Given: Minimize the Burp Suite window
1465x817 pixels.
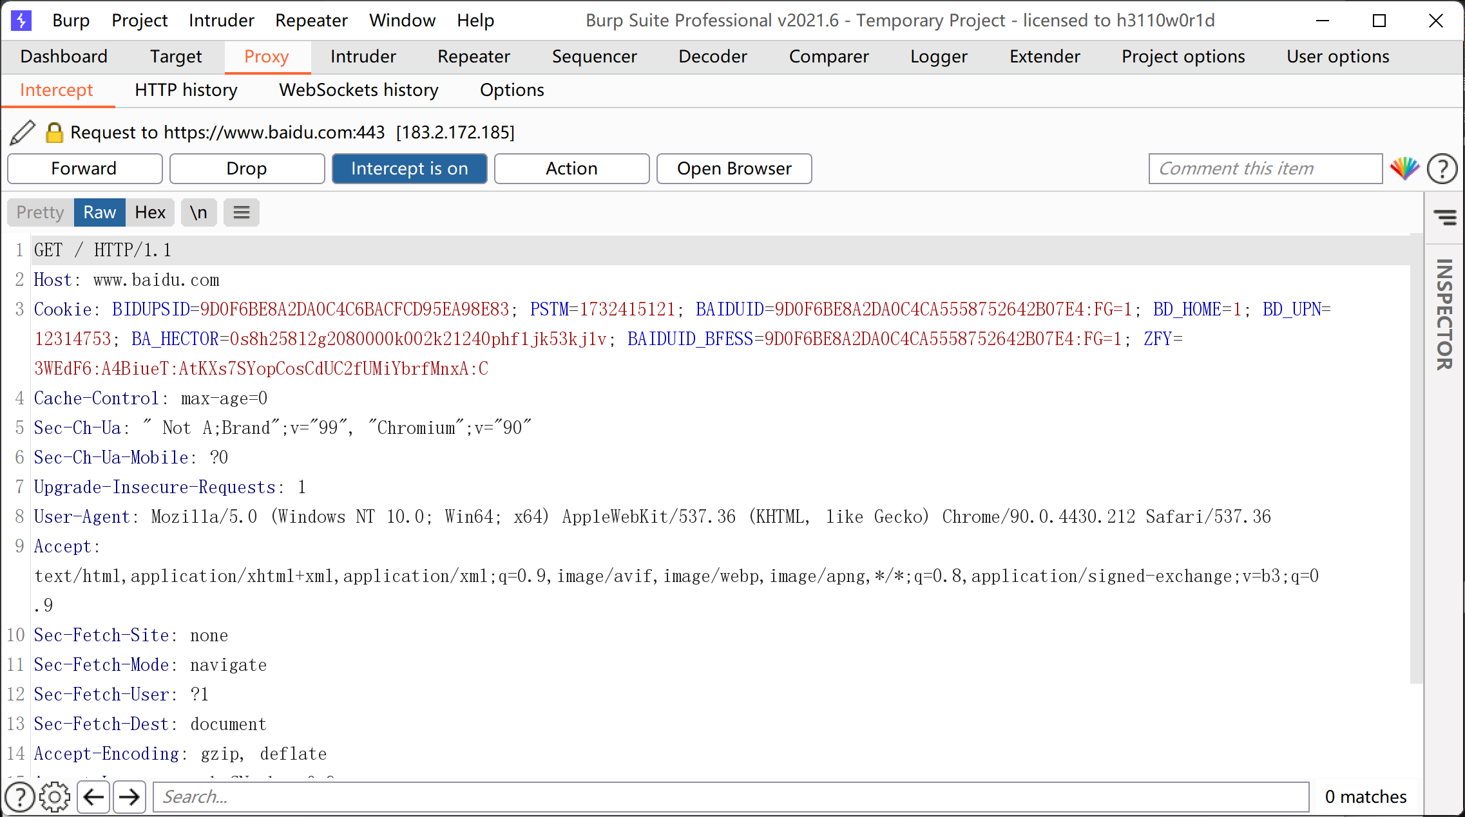Looking at the screenshot, I should 1323,21.
